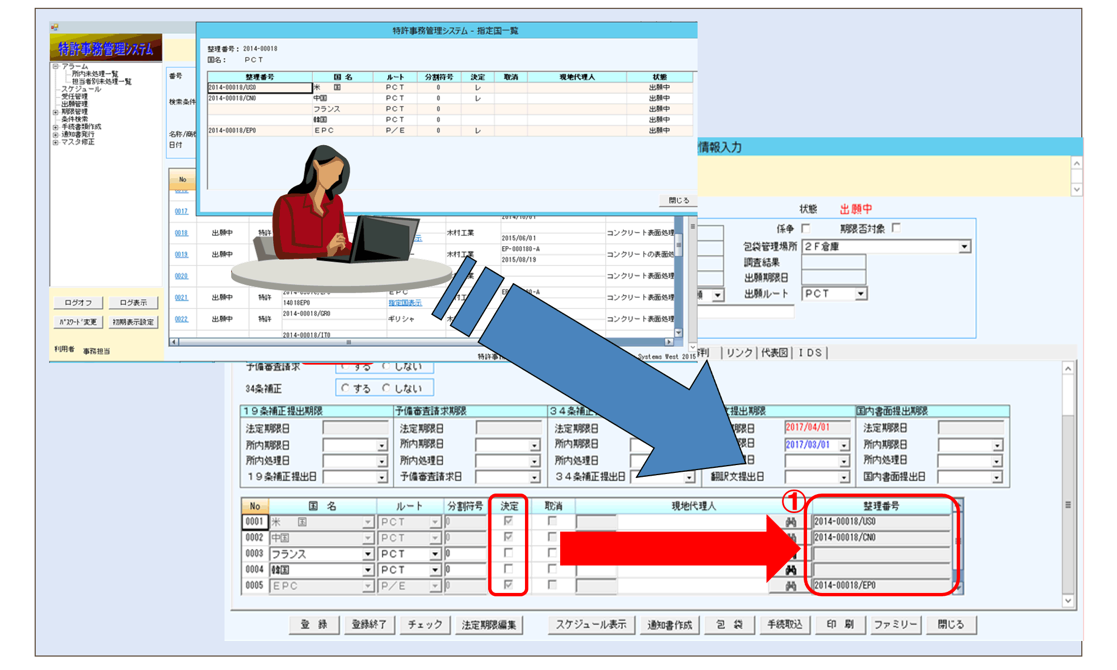
Task: Open country dropdown for フランス row
Action: [x=367, y=554]
